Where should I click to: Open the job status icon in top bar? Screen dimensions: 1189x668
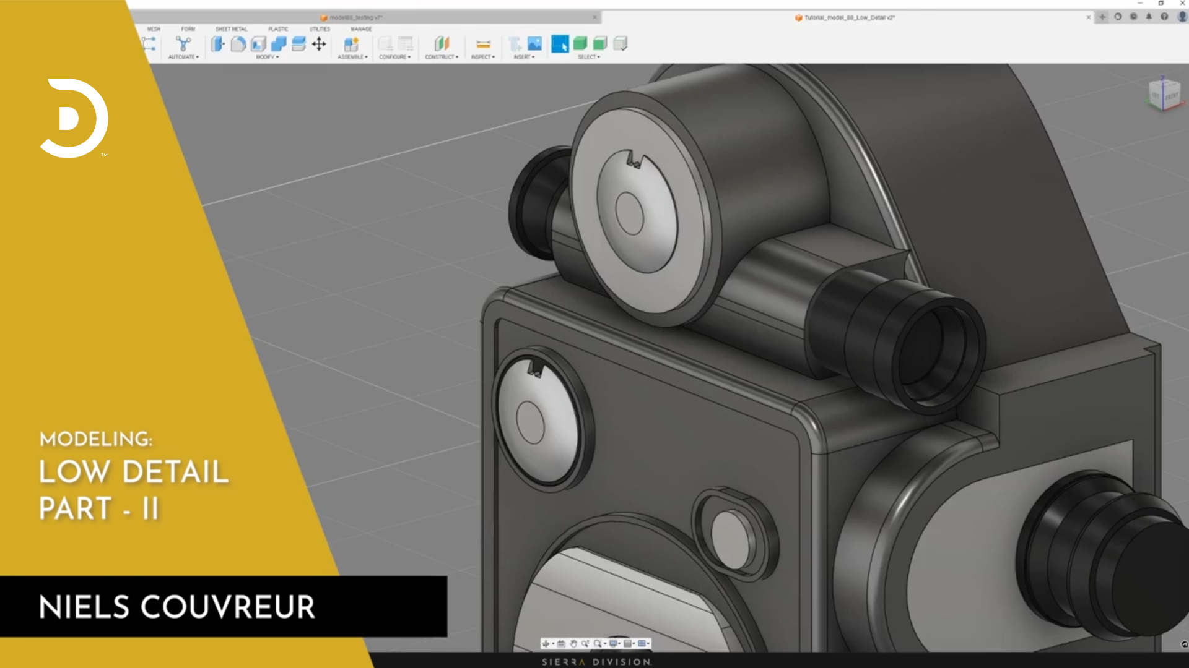pos(1133,17)
